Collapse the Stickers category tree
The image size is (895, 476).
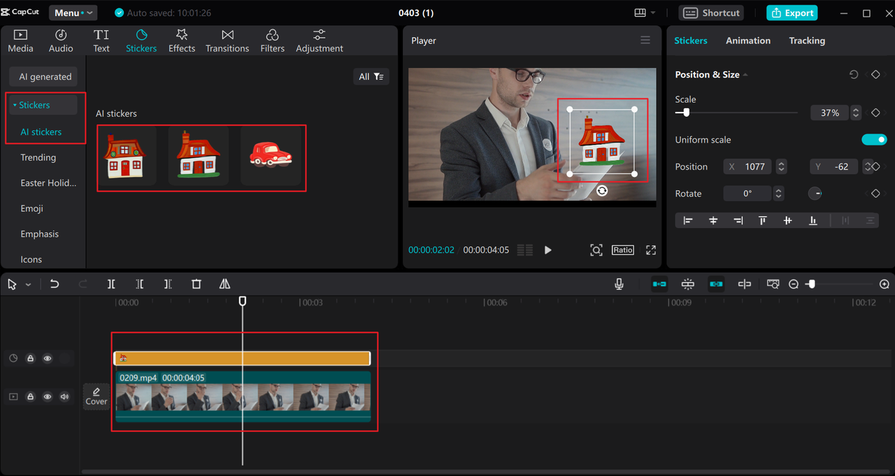click(x=15, y=105)
